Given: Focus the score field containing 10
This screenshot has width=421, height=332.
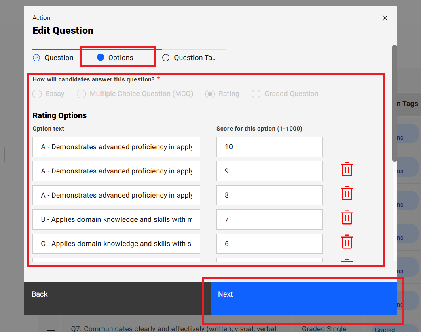Looking at the screenshot, I should coord(269,147).
